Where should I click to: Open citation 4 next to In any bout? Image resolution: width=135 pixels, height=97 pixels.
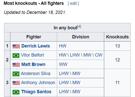79,26
